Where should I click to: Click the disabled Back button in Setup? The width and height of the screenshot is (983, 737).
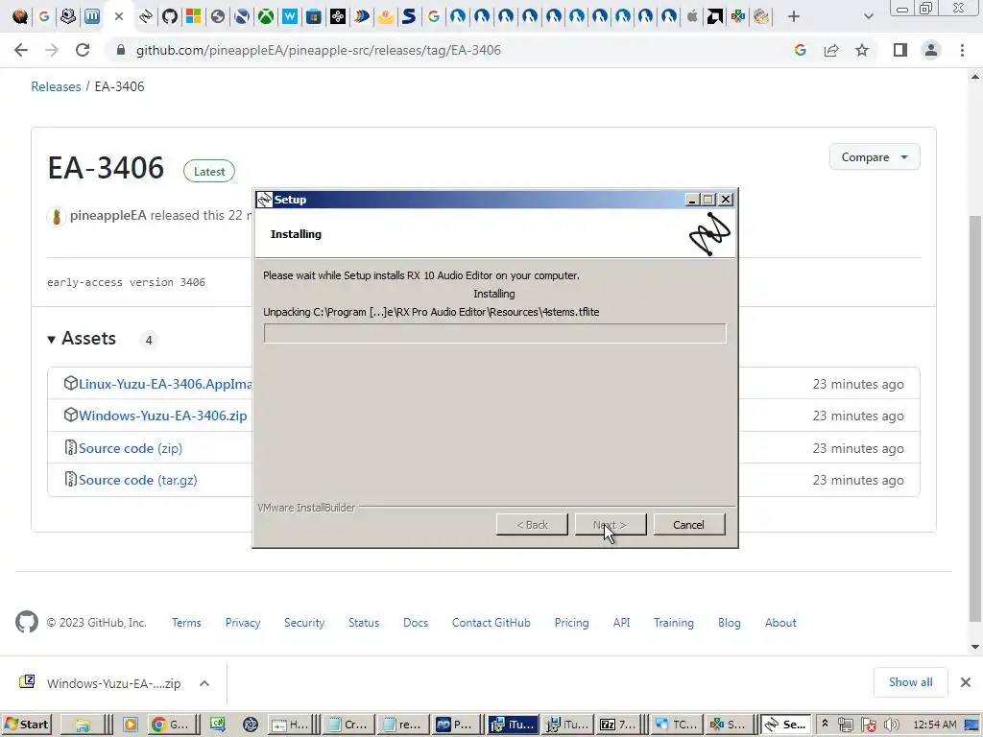(532, 525)
